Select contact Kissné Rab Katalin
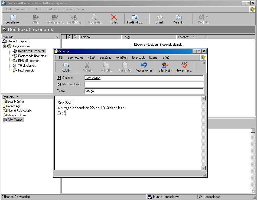The height and width of the screenshot is (200, 257). [x=19, y=111]
